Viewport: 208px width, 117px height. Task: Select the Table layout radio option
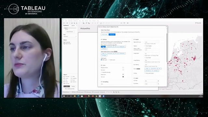coord(101,60)
